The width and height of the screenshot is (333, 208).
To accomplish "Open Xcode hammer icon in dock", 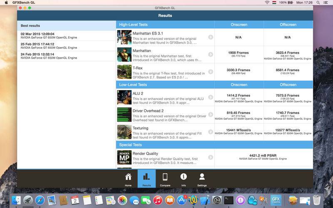I will 205,200.
